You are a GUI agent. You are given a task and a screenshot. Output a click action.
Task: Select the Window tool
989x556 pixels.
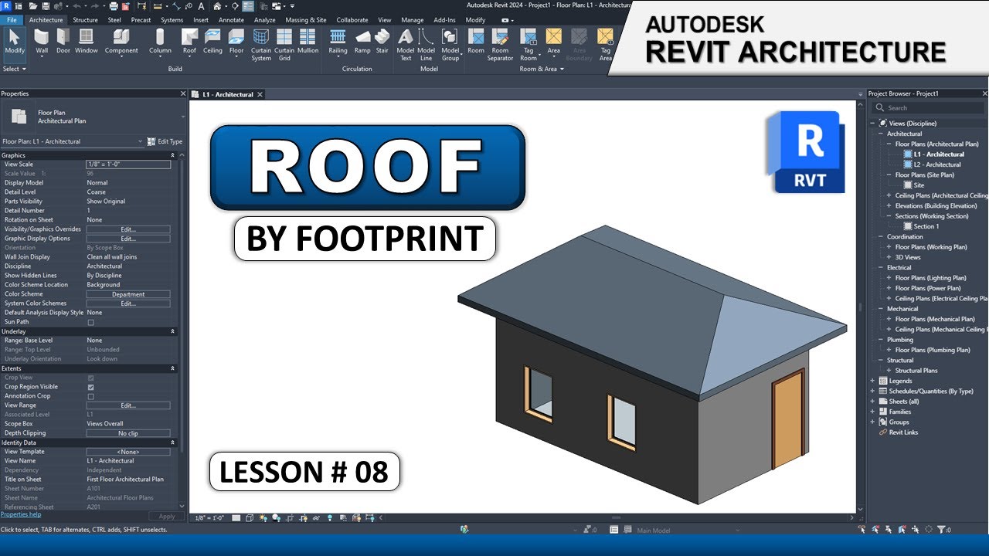pos(87,42)
